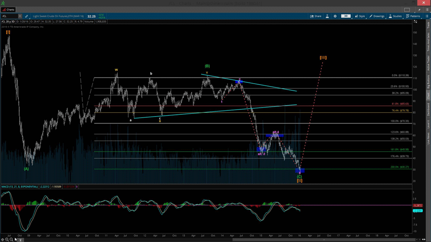
Task: Expand the /CL symbol dropdown arrow
Action: tap(20, 16)
